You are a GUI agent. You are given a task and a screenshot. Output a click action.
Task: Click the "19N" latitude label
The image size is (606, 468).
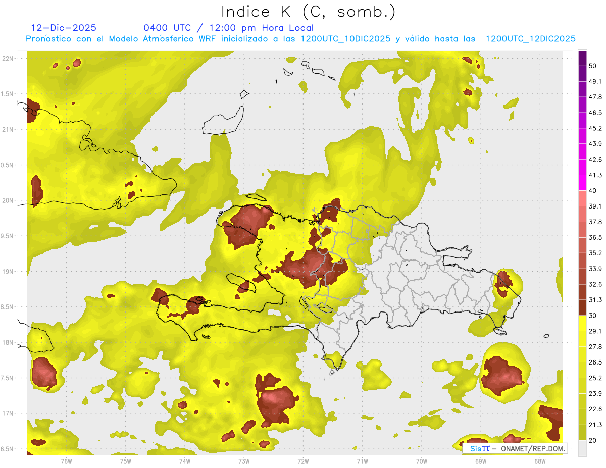coord(8,272)
